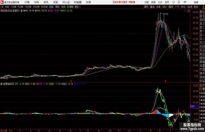Click the 2013年 date axis label

pos(4,131)
